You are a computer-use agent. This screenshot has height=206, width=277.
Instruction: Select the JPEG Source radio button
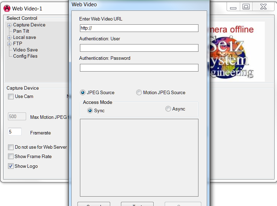click(x=83, y=92)
